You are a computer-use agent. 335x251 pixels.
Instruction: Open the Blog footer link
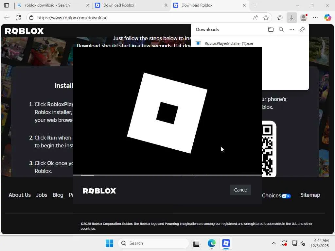[x=58, y=195]
